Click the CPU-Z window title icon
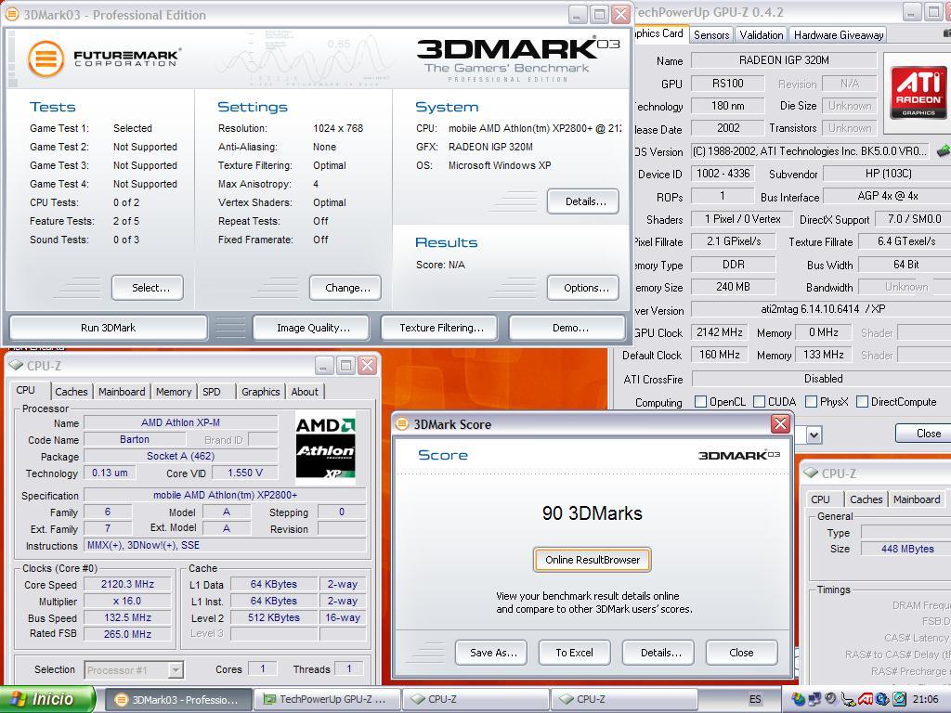Screen dimensions: 951x713 15,365
